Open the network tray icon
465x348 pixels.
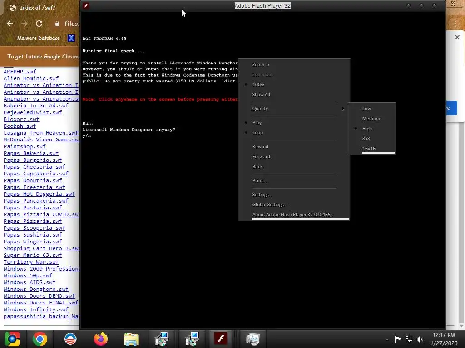(409, 339)
